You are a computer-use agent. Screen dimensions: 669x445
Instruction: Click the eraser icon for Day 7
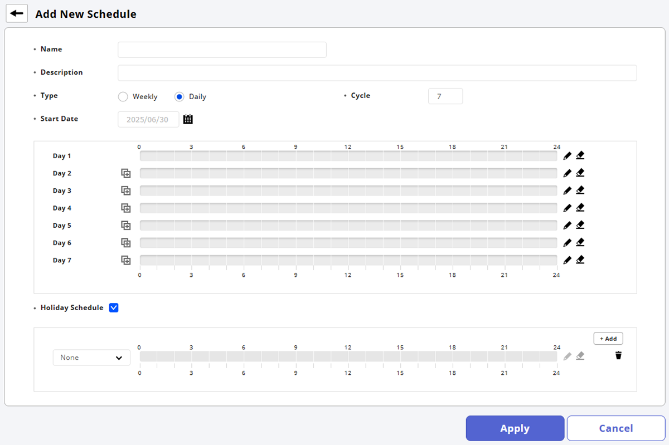[x=580, y=260]
